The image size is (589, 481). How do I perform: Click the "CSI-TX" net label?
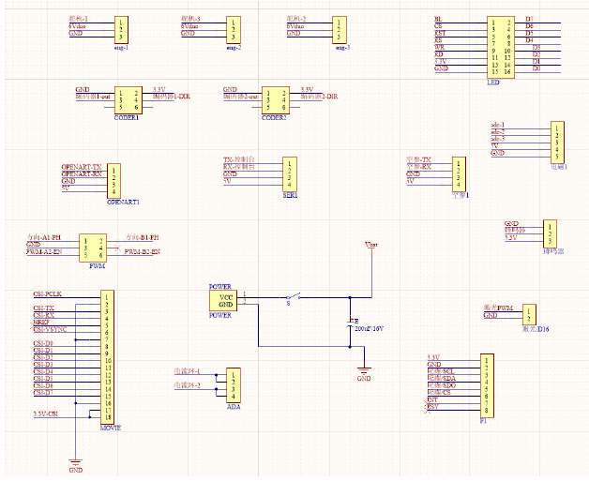[x=43, y=308]
